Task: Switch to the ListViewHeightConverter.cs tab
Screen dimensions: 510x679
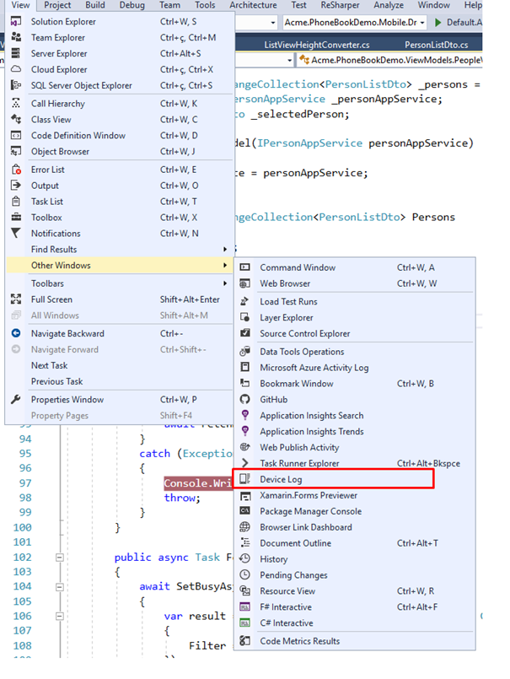Action: pyautogui.click(x=317, y=45)
